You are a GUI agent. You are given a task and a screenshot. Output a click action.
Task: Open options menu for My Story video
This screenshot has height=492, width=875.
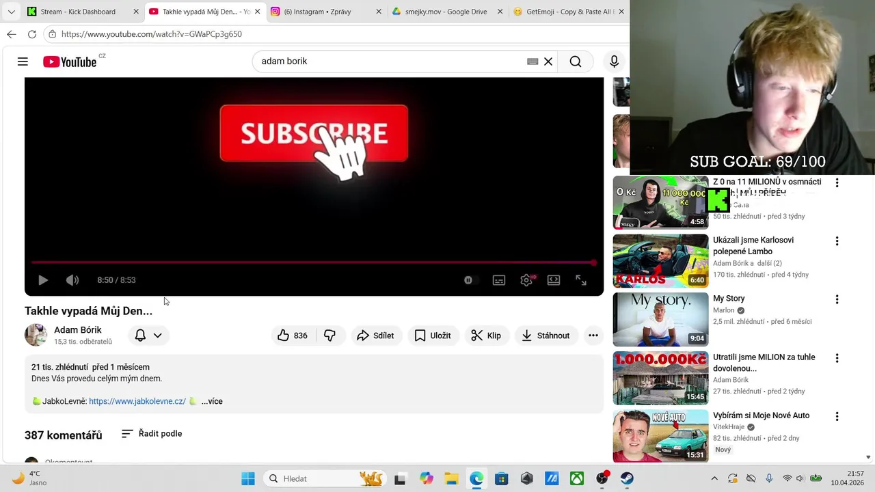(837, 299)
